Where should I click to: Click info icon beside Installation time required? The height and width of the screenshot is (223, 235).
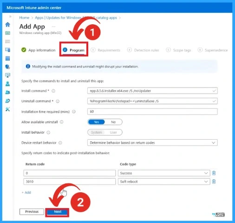click(74, 112)
